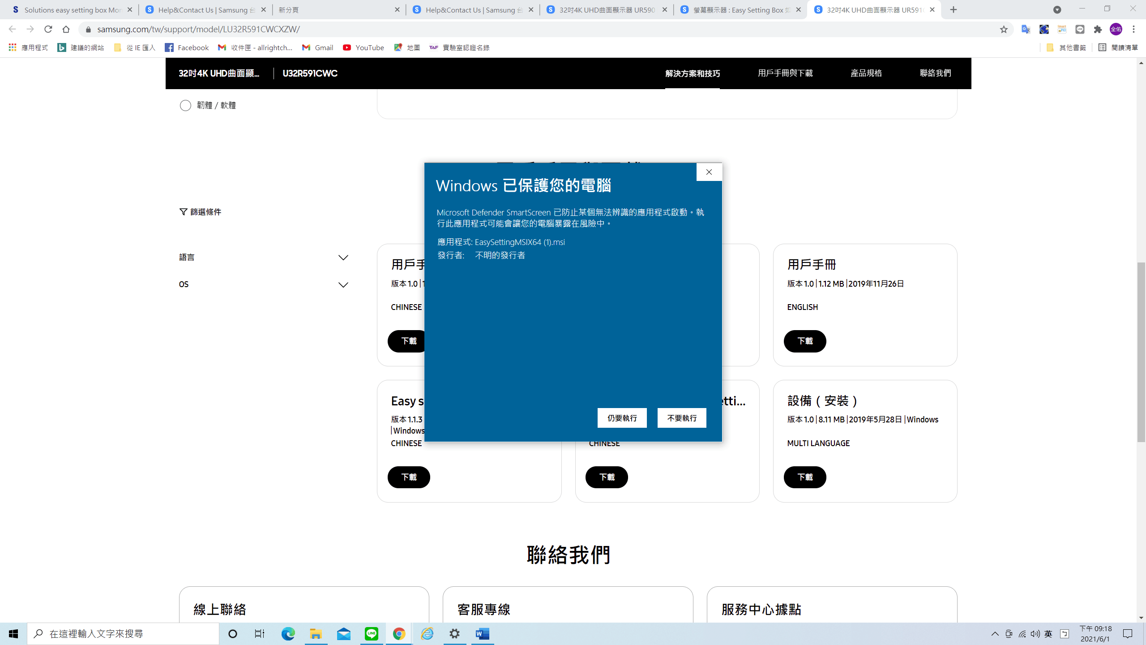Download the CHINESE 用戶手冊
Viewport: 1146px width, 645px height.
[406, 341]
